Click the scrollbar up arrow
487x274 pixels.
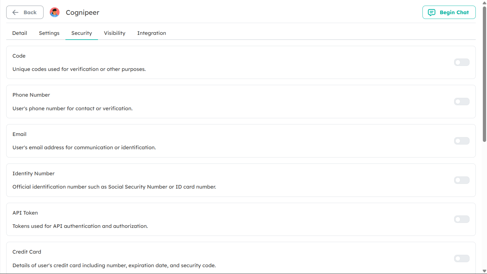[485, 2]
